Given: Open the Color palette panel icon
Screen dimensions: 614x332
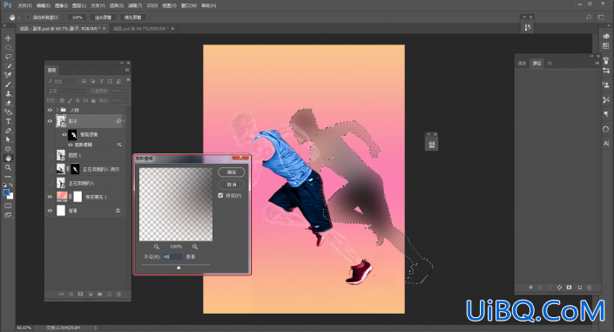Looking at the screenshot, I should point(606,36).
